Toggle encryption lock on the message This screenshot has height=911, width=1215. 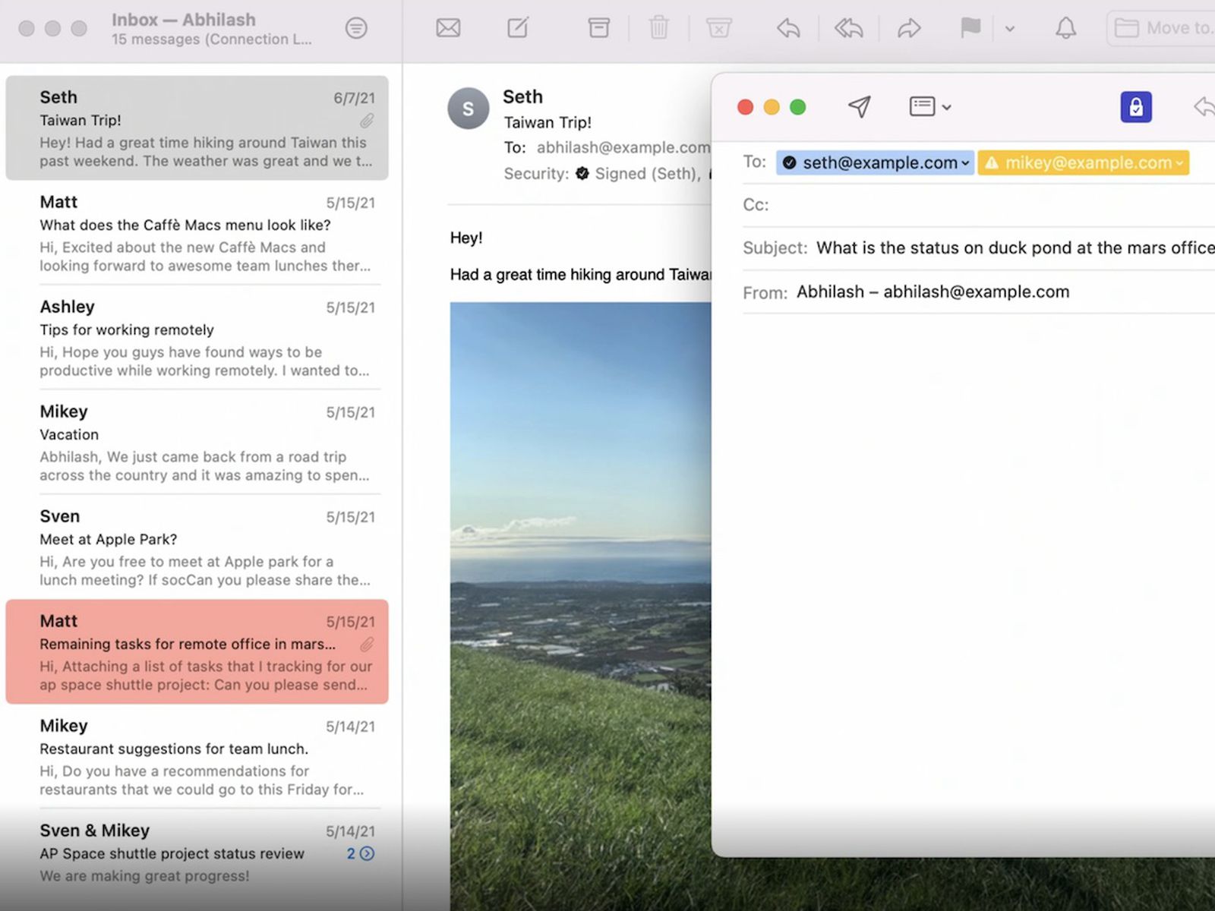coord(1135,107)
